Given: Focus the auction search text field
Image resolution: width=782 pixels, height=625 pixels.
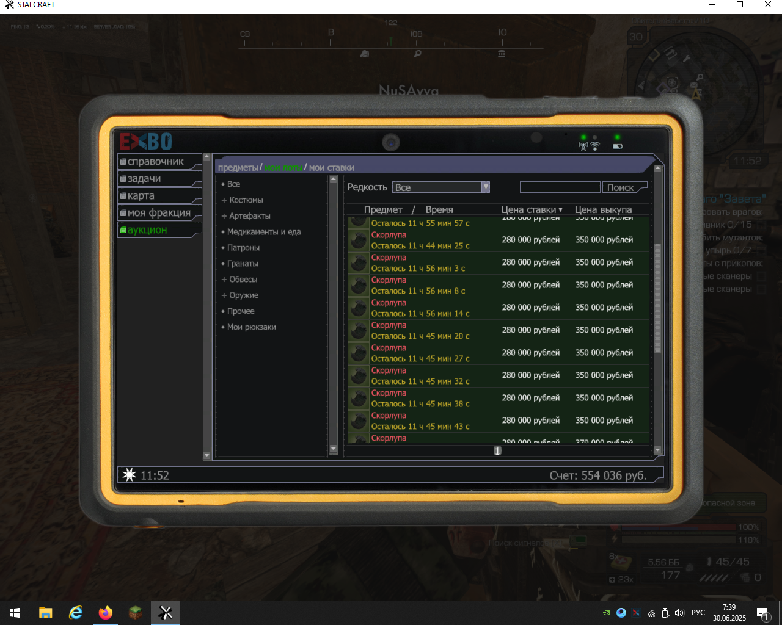Looking at the screenshot, I should tap(560, 187).
